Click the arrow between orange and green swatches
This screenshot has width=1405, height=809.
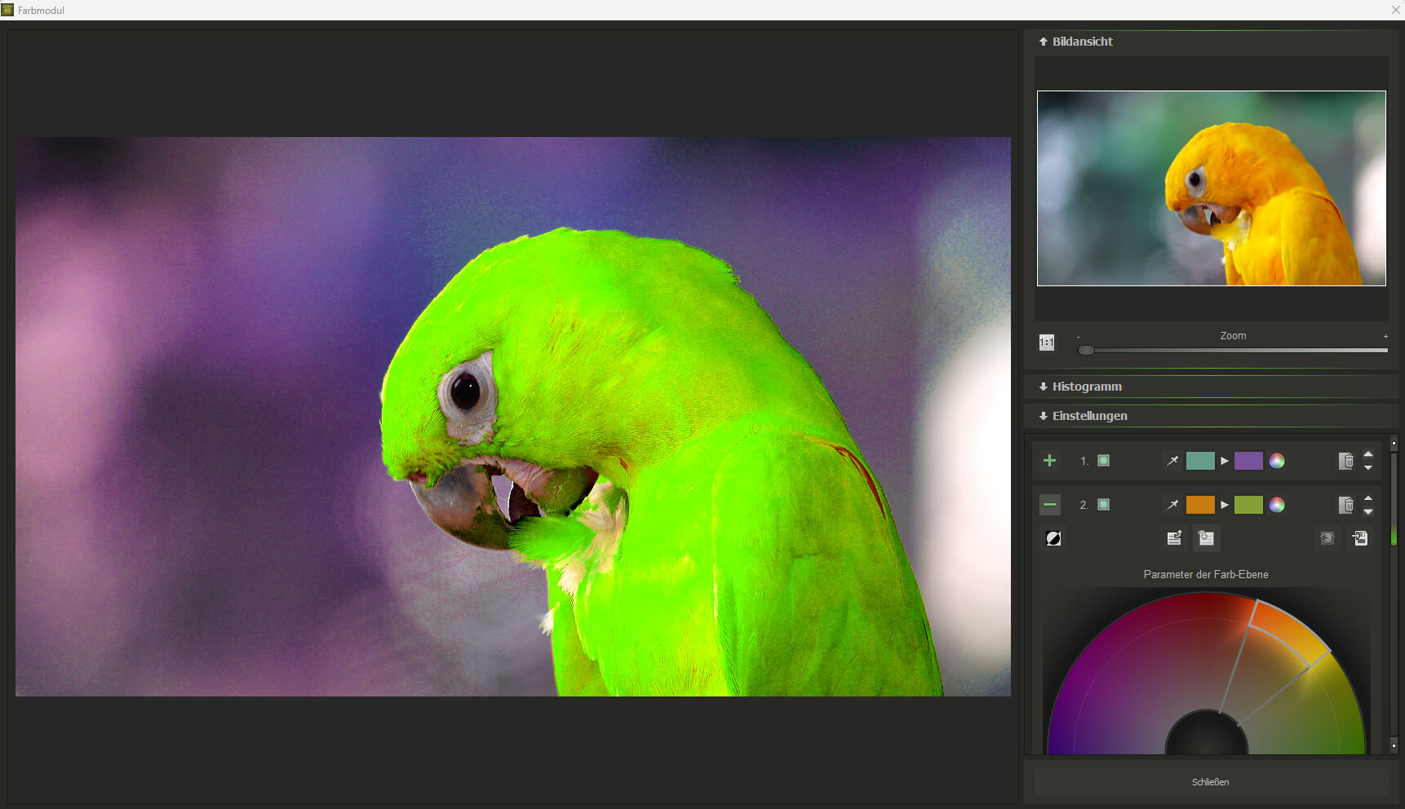tap(1225, 505)
